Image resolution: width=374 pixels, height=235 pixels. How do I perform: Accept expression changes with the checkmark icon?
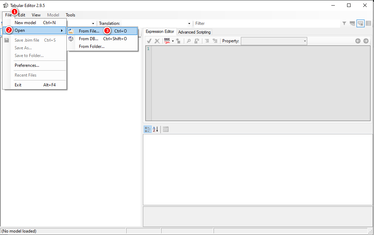click(x=149, y=41)
